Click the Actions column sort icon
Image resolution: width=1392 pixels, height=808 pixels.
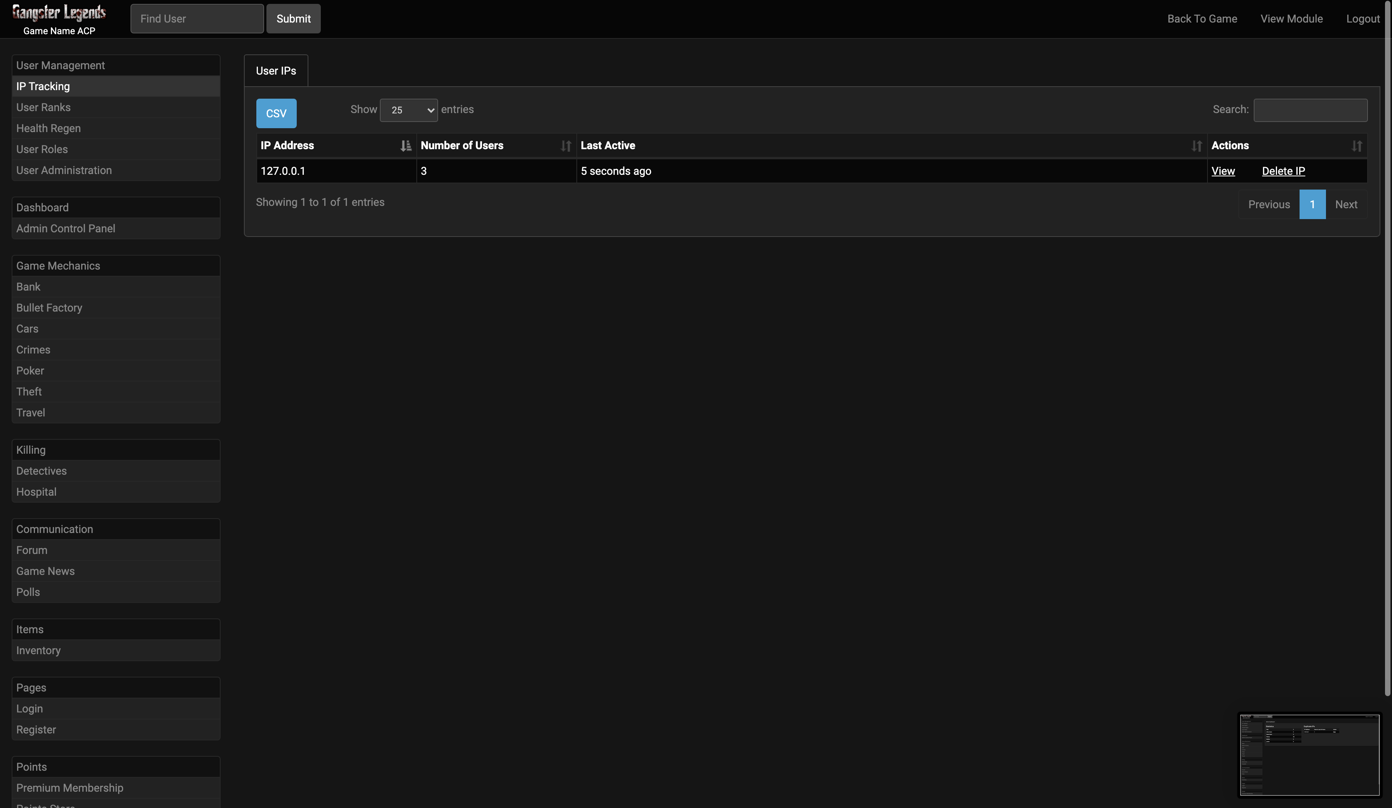pyautogui.click(x=1357, y=146)
